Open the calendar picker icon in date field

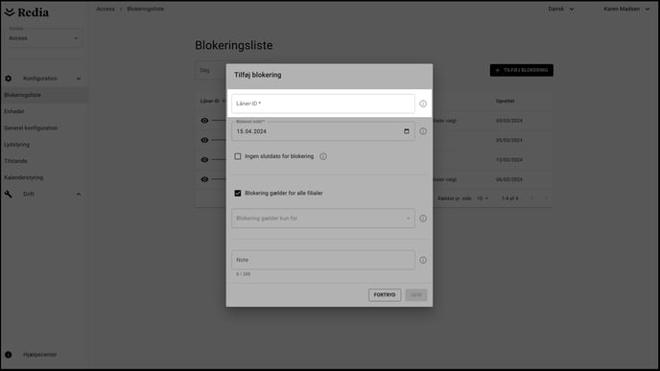[x=407, y=131]
